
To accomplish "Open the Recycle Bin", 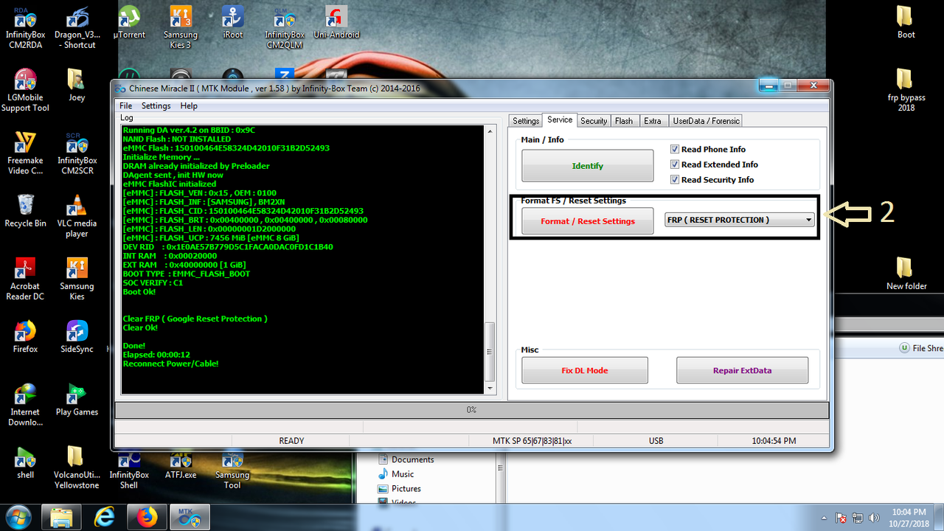I will [25, 211].
